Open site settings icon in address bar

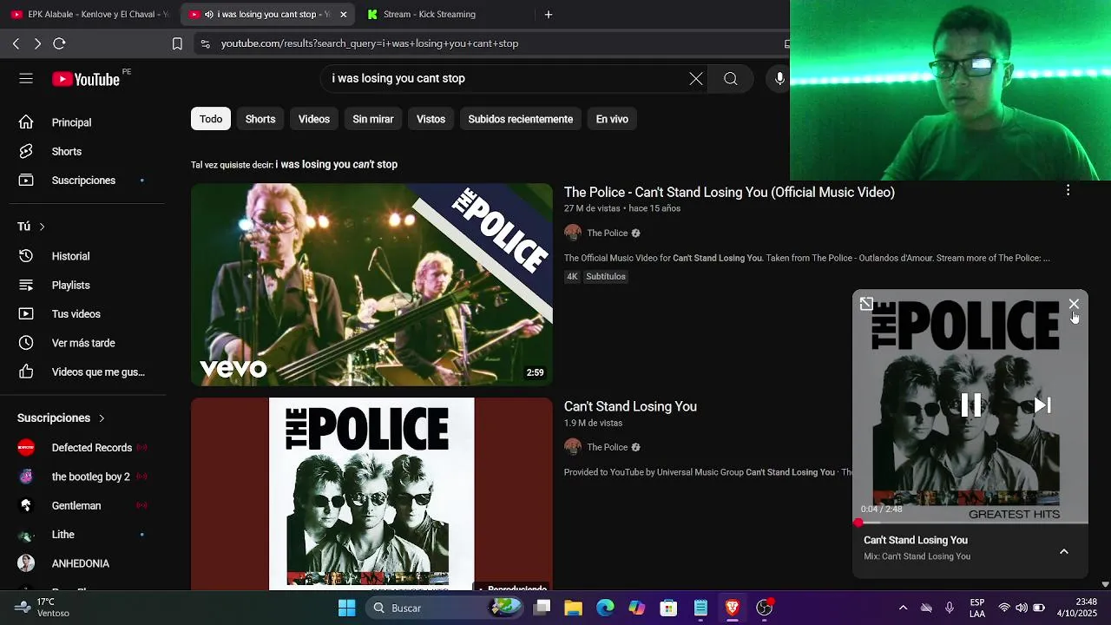[x=205, y=43]
